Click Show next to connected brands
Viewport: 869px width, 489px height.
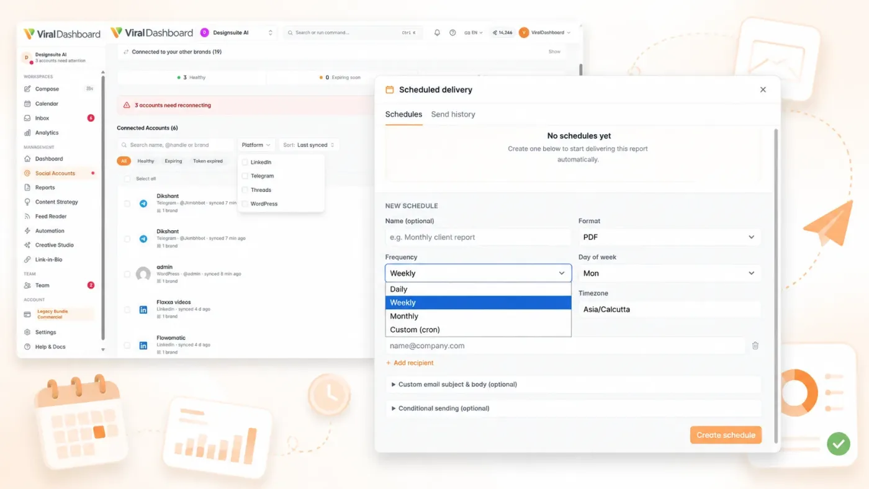point(554,52)
